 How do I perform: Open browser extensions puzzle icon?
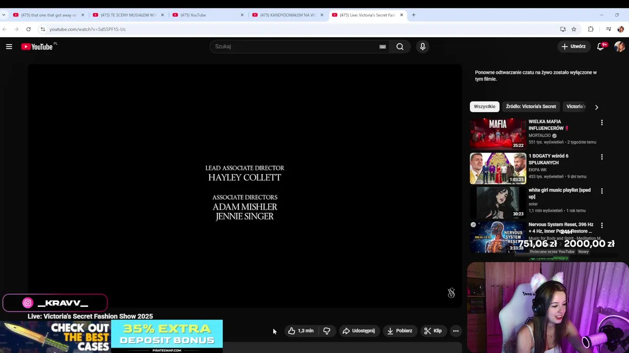point(591,29)
